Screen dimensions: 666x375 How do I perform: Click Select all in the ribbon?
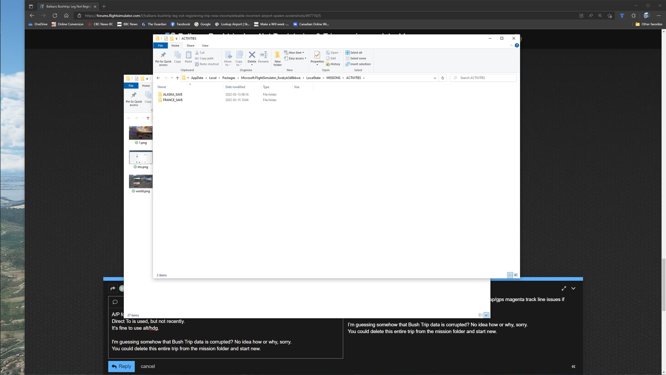tap(354, 53)
